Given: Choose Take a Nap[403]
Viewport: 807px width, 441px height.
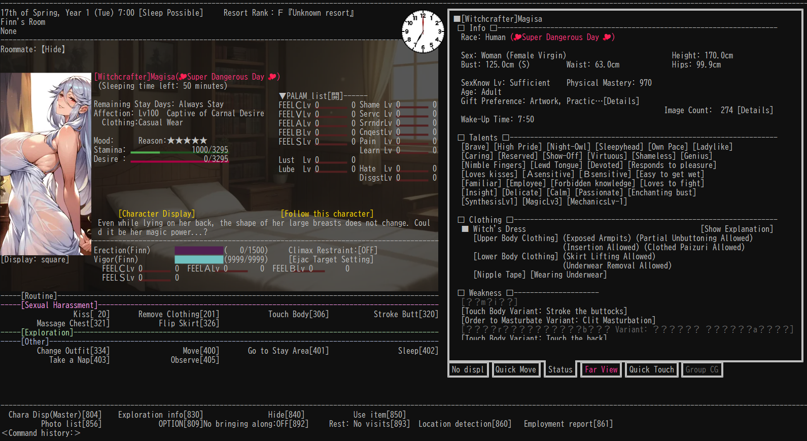Looking at the screenshot, I should tap(79, 360).
